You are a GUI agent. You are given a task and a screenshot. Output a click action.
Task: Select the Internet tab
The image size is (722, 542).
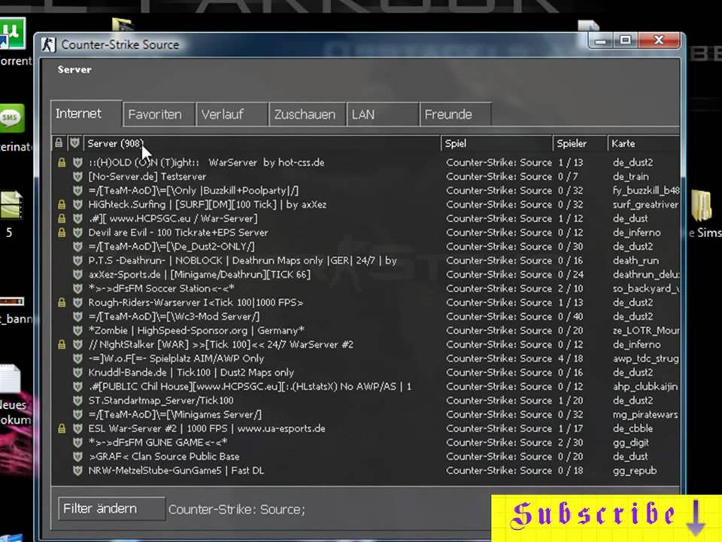[86, 114]
